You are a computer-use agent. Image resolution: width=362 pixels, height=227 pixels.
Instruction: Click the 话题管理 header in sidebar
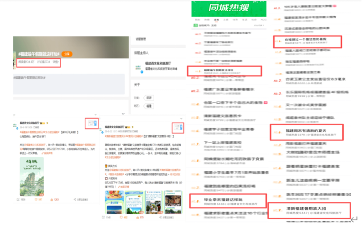(141, 39)
